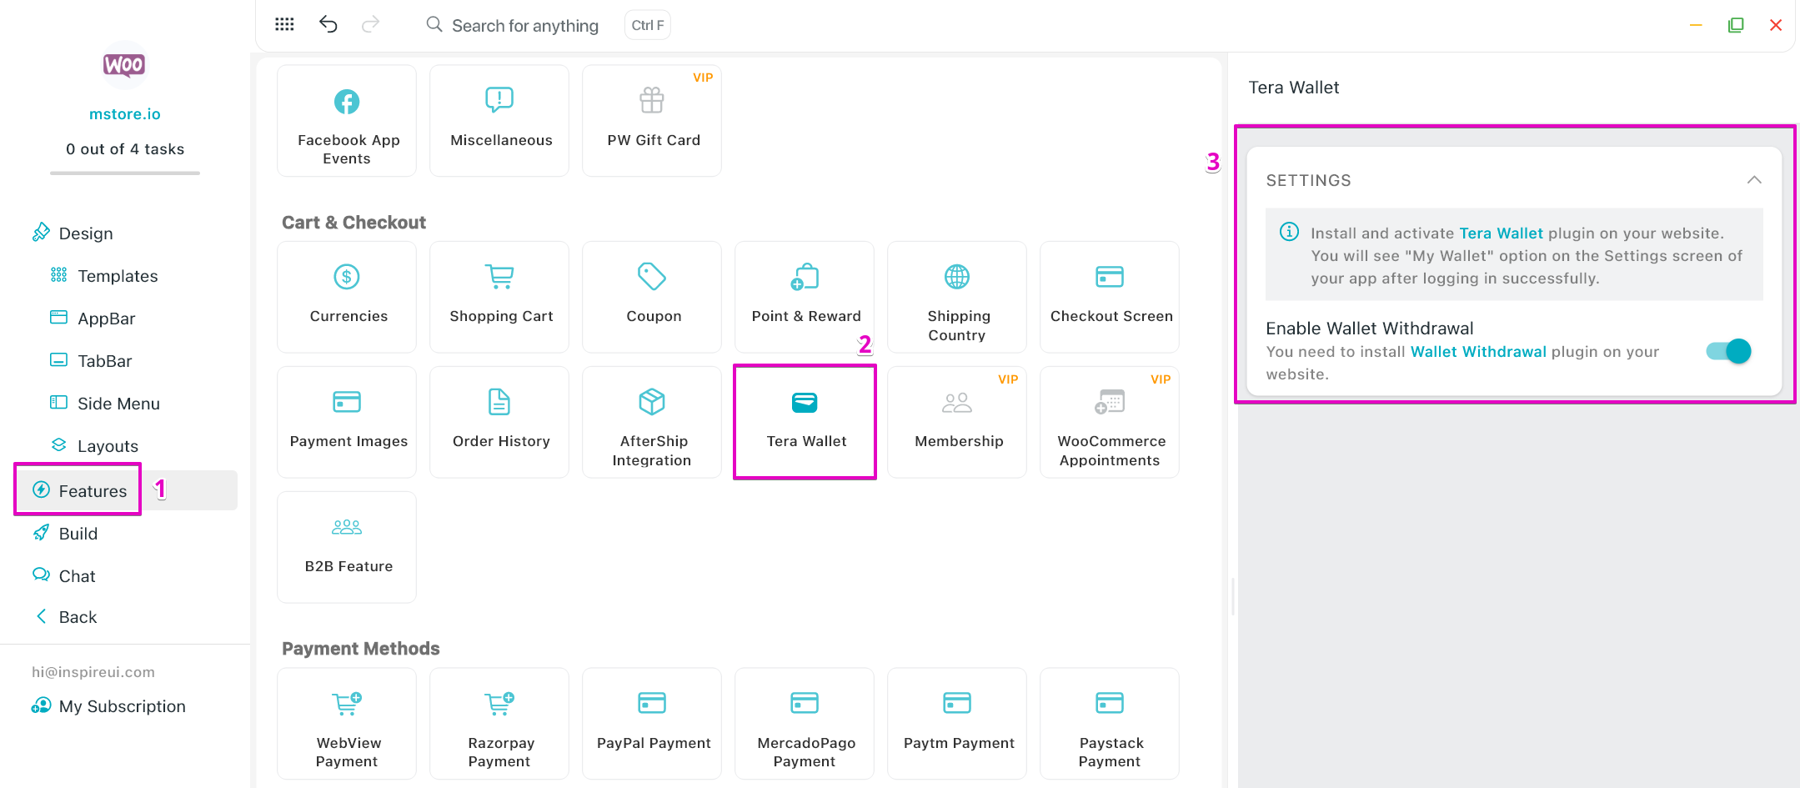Click the undo arrow icon
The height and width of the screenshot is (788, 1800).
[328, 24]
